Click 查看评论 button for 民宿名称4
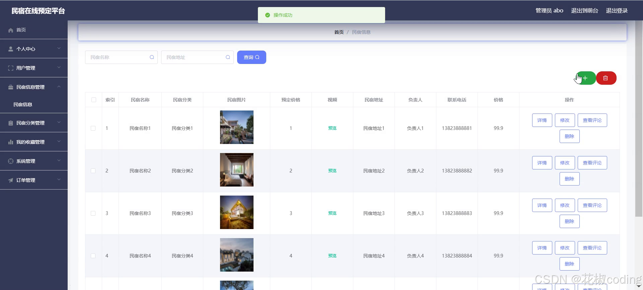Viewport: 643px width, 290px height. (x=592, y=248)
